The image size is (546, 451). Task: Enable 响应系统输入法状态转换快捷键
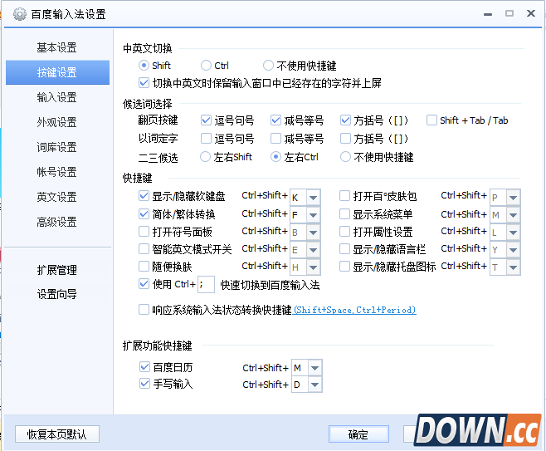pos(144,310)
